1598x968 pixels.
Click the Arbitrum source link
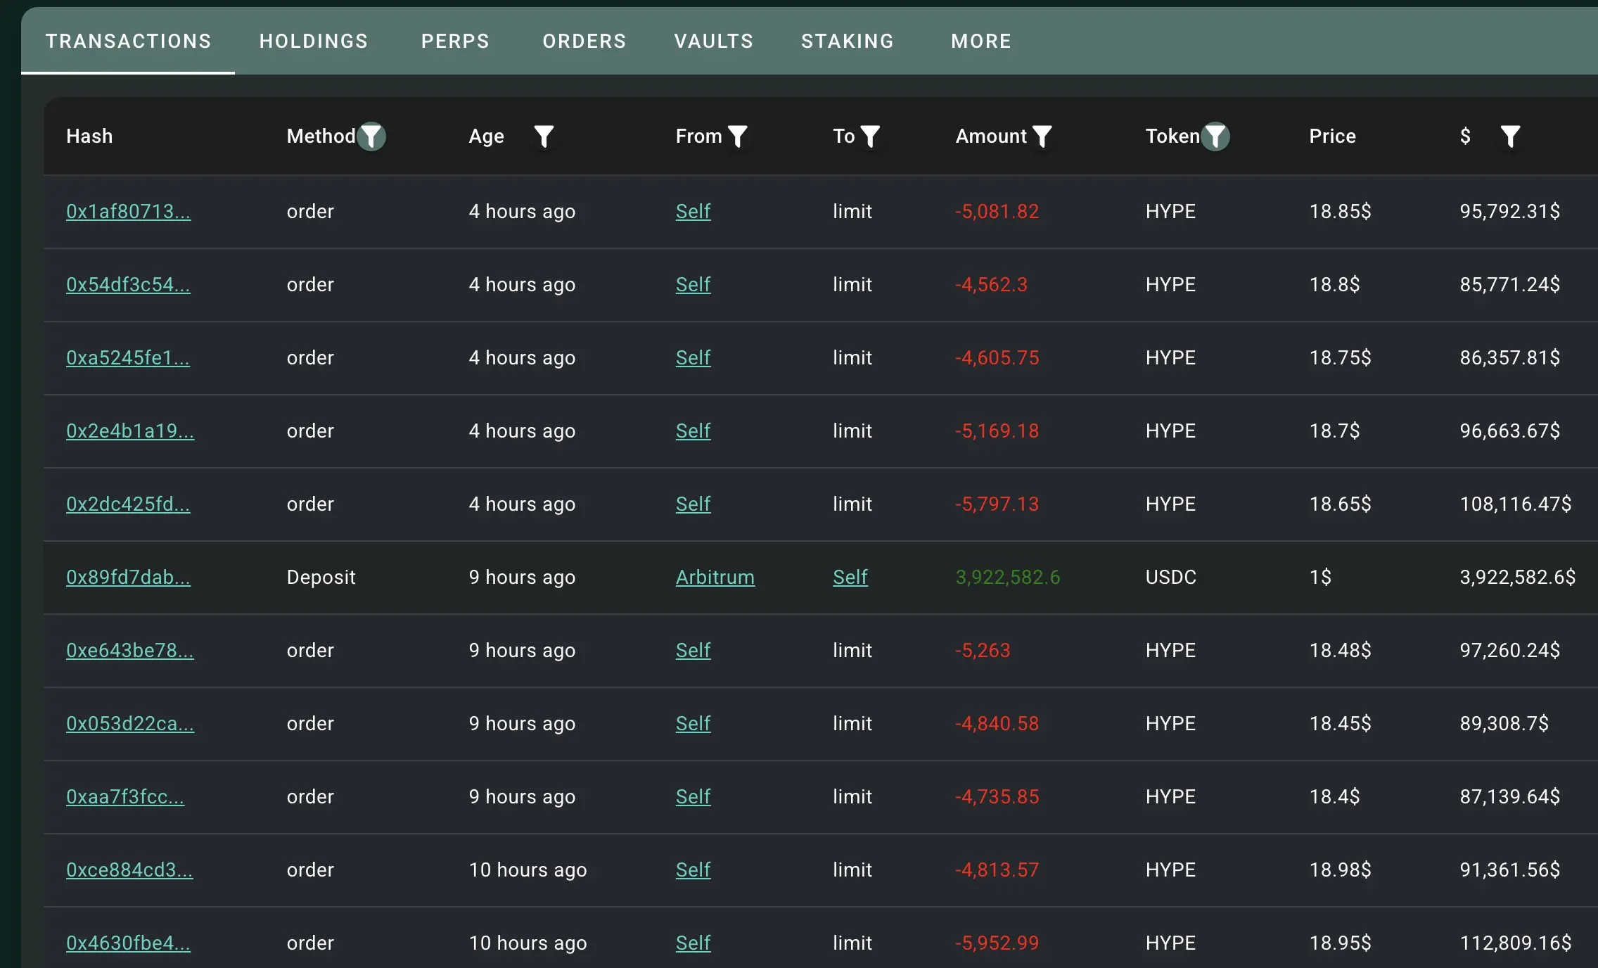pyautogui.click(x=715, y=577)
